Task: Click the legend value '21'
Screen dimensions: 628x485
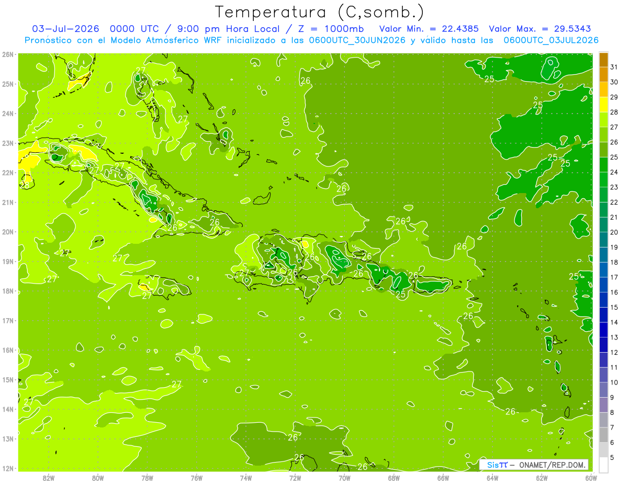Action: click(614, 217)
